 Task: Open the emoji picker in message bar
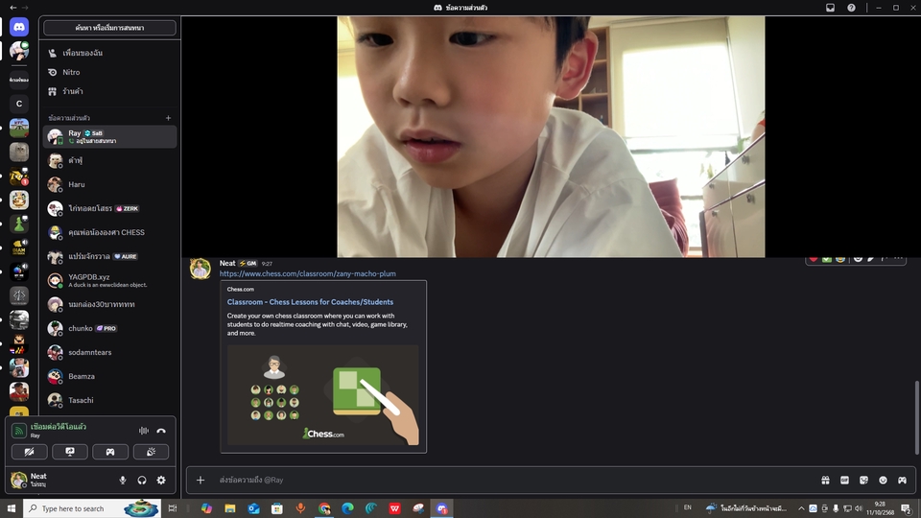[x=884, y=480]
